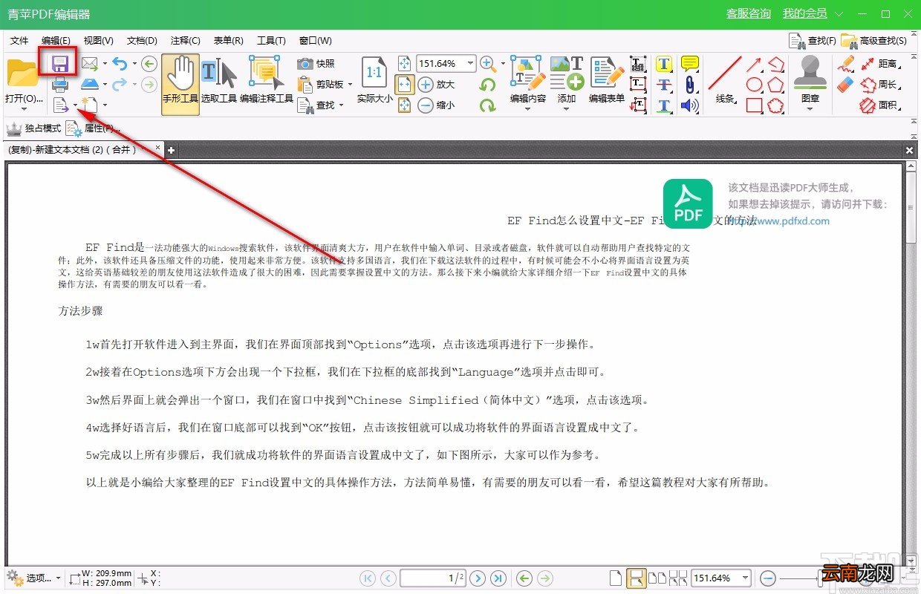Enable 独占模式 exclusive mode
Image resolution: width=921 pixels, height=594 pixels.
[x=34, y=128]
